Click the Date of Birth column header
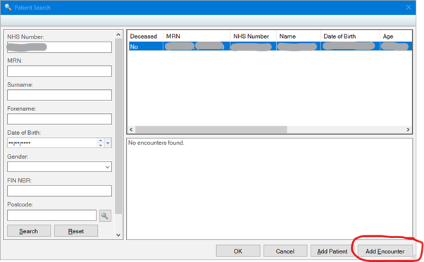Viewport: 424px width, 262px height. 350,37
